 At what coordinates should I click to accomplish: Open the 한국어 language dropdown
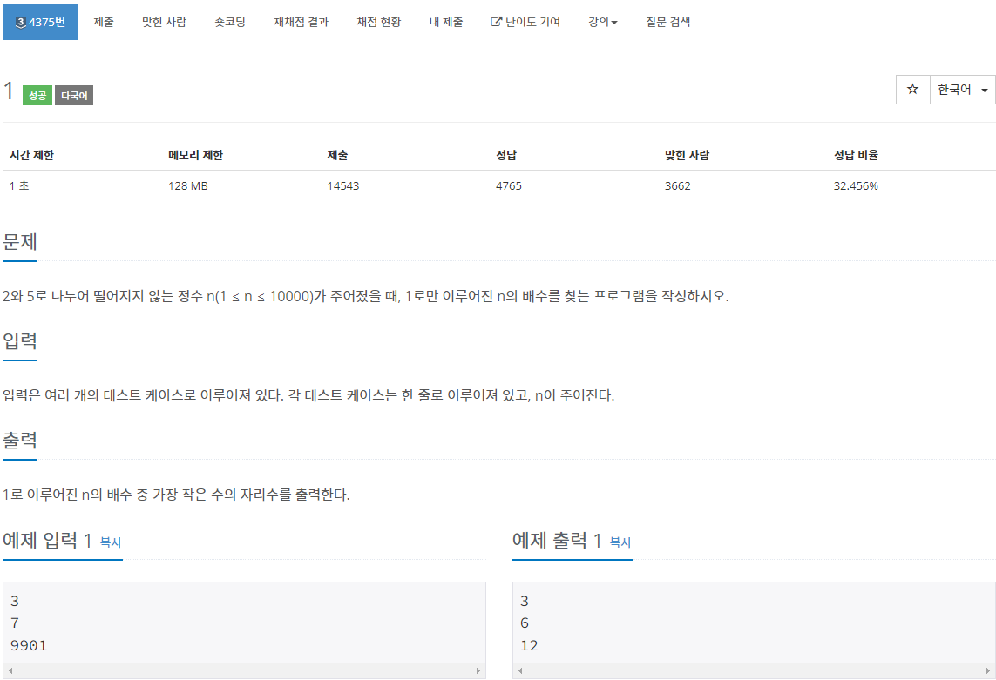[962, 90]
